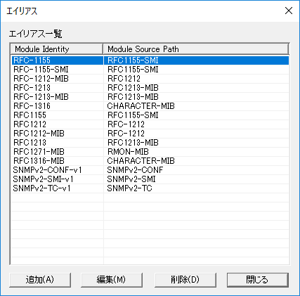Click the 追加(A) add button
Viewport: 300px width, 296px height.
(x=40, y=280)
